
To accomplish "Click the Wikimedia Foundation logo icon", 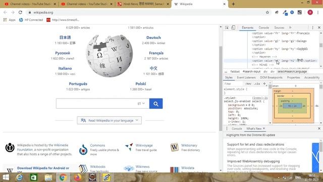I will [10, 148].
